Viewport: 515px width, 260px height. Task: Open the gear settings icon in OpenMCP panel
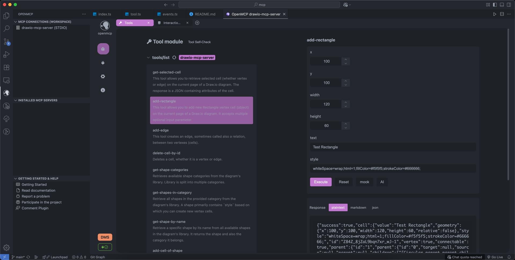click(103, 76)
